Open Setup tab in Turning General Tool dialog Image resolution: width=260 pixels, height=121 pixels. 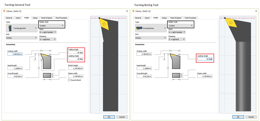[35, 18]
